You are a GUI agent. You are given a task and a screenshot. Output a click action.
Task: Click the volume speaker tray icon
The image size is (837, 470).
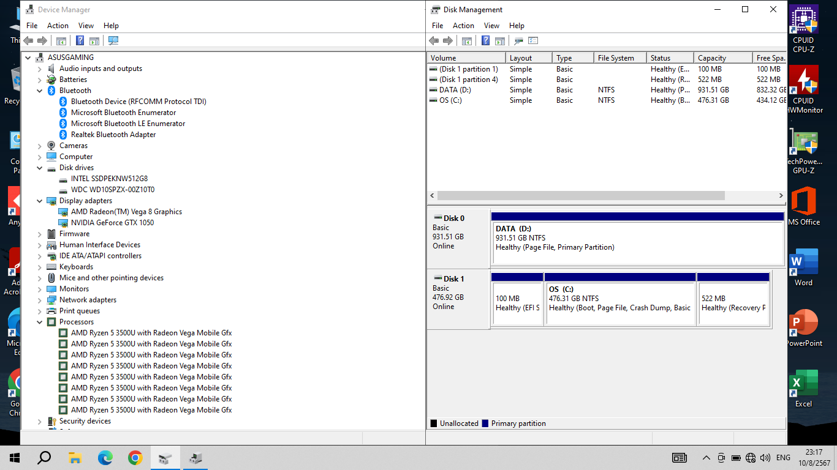[x=765, y=458]
